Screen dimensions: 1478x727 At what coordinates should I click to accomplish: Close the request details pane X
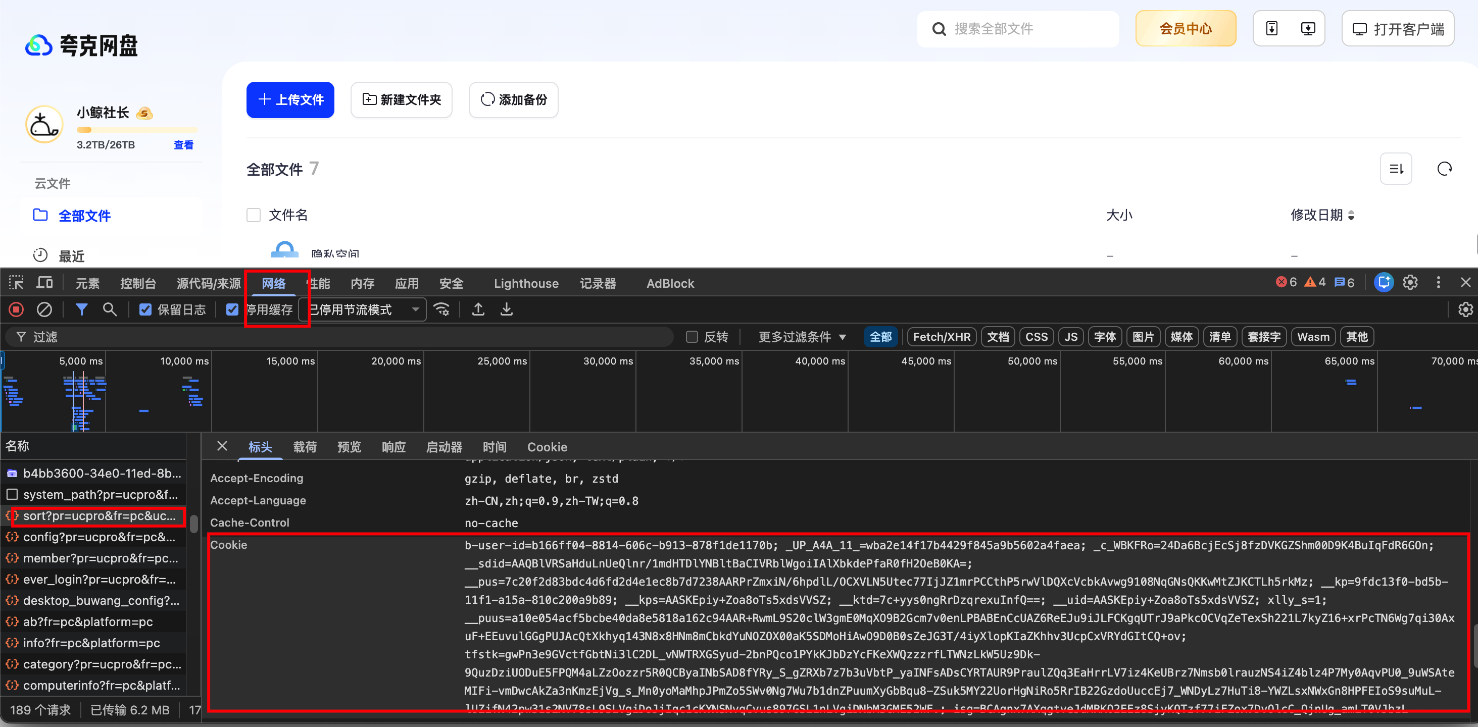click(223, 446)
